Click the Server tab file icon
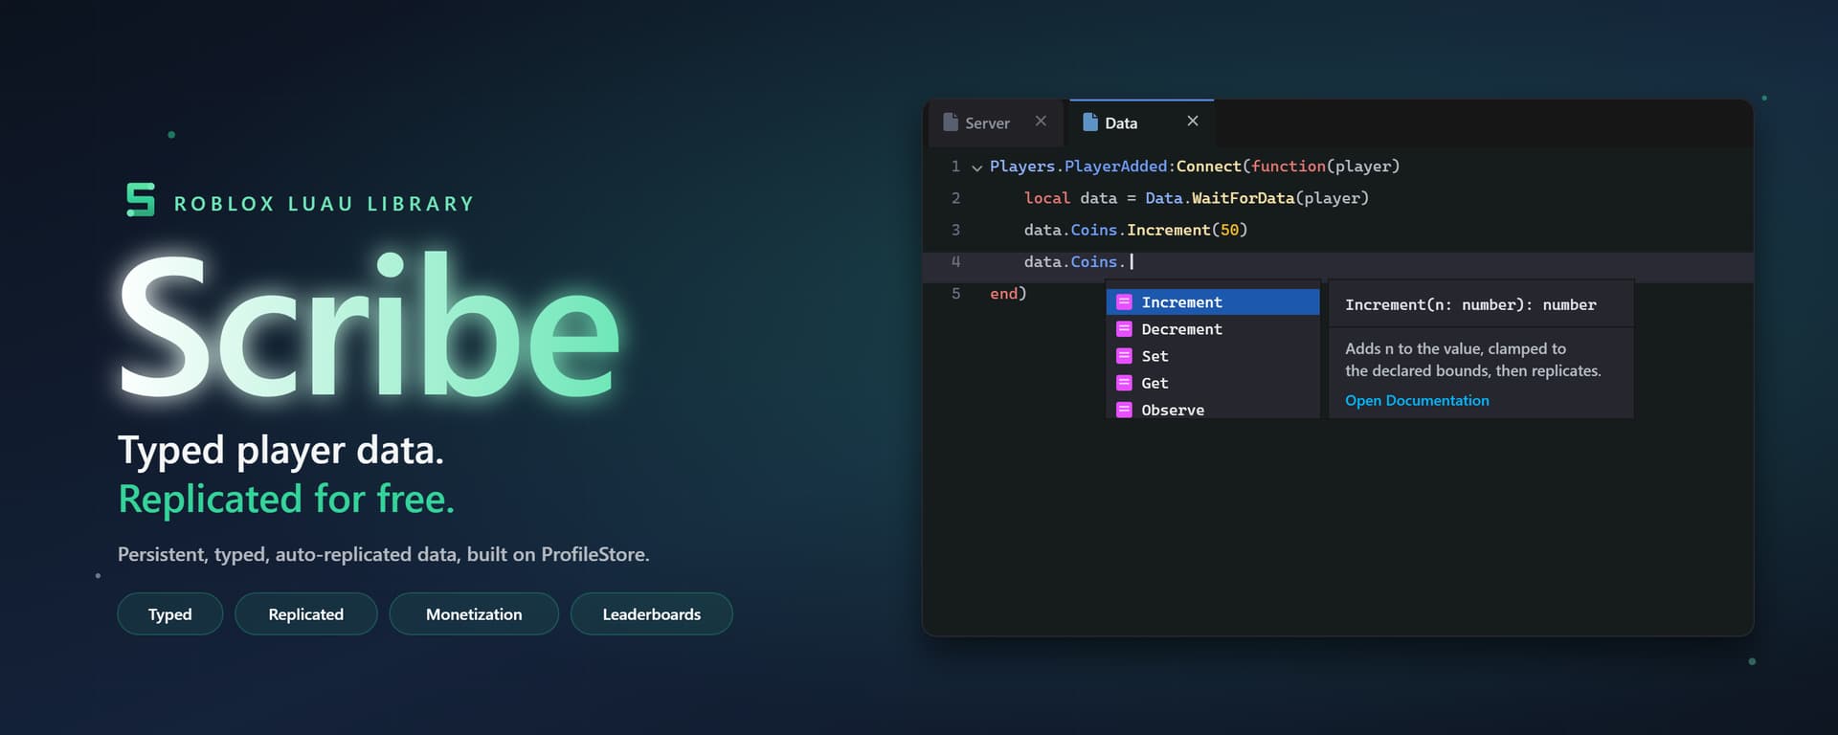Screen dimensions: 1838x735 coord(951,122)
